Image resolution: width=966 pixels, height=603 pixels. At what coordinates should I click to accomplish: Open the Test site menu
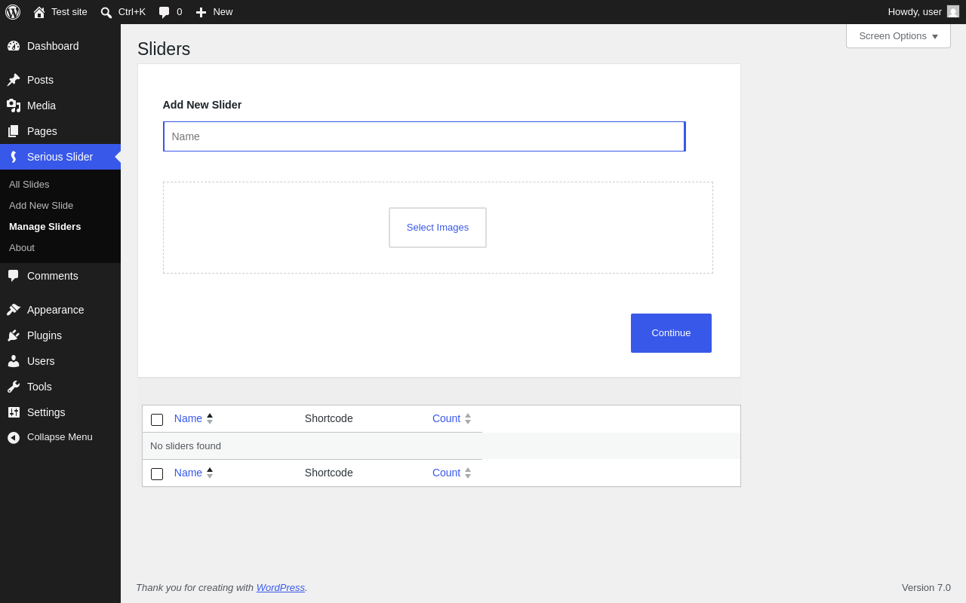tap(60, 12)
